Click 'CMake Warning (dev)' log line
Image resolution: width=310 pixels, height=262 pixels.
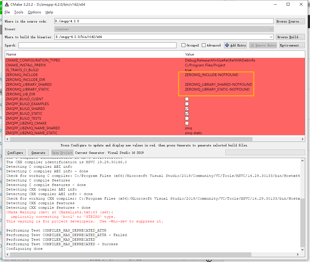click(x=59, y=212)
